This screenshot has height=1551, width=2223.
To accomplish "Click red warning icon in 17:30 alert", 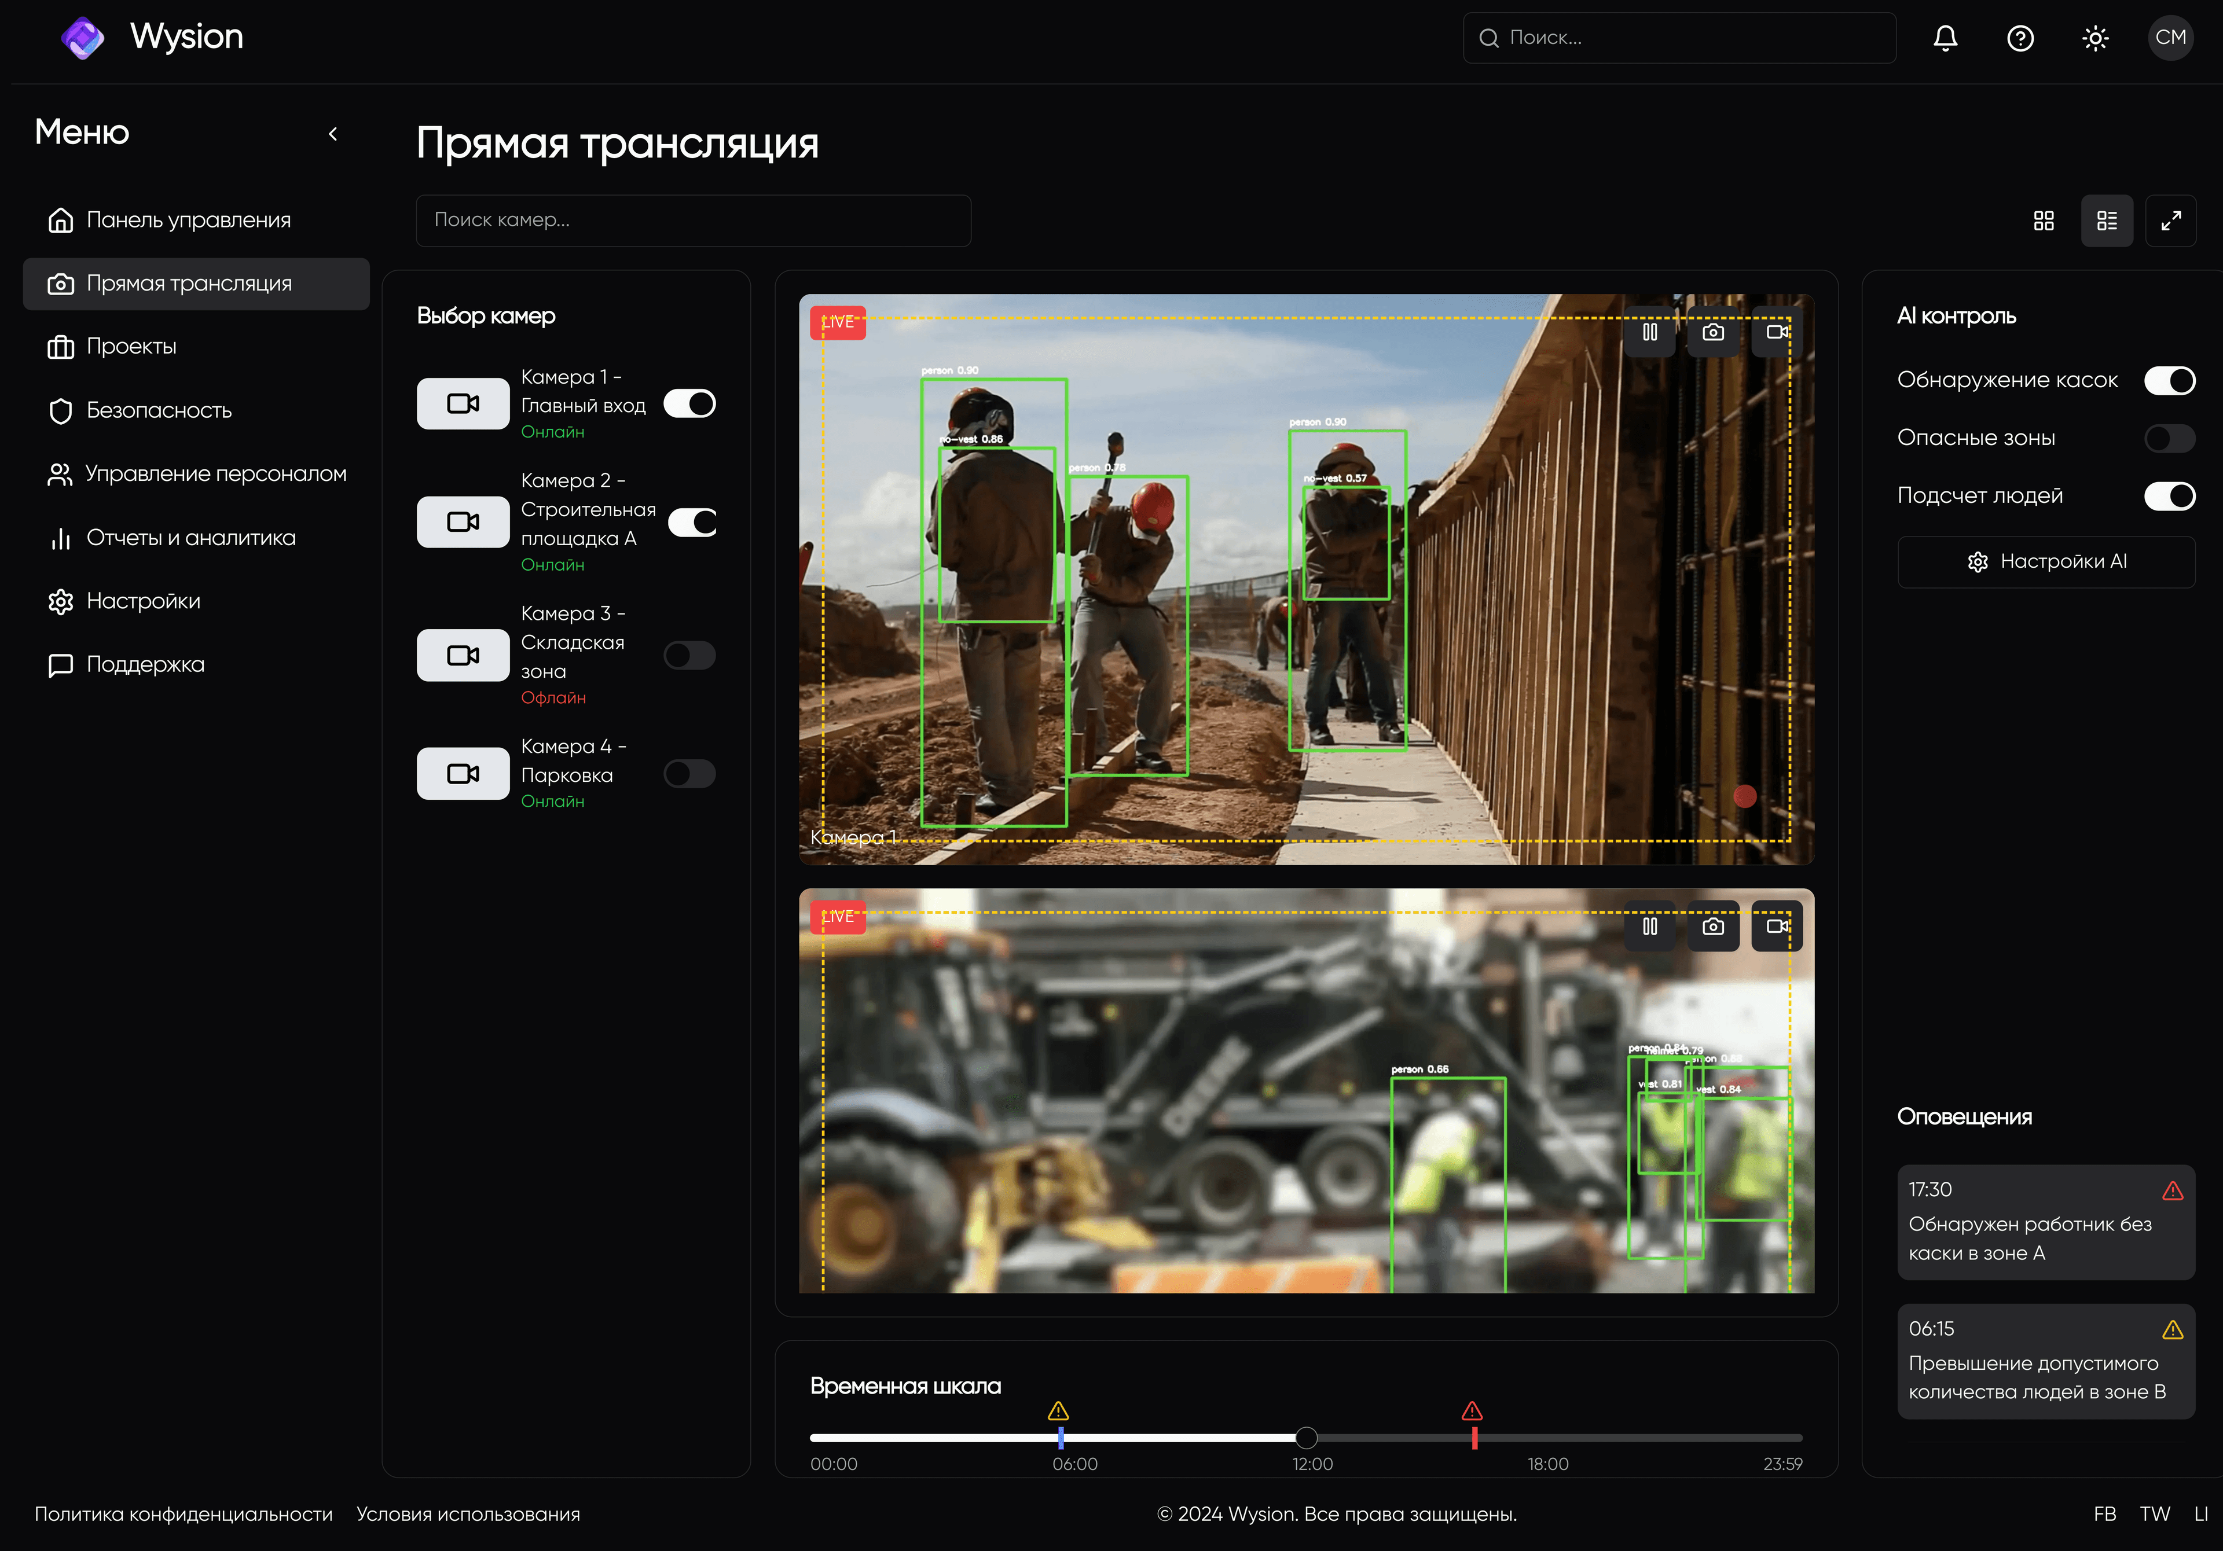I will (x=2173, y=1191).
